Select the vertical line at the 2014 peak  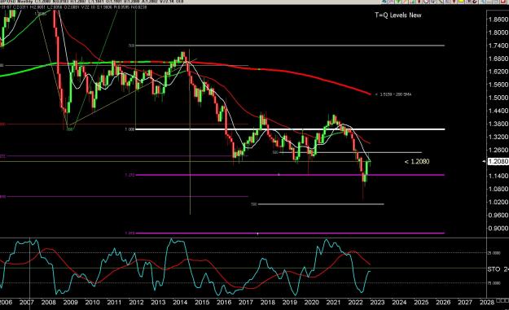(190, 131)
